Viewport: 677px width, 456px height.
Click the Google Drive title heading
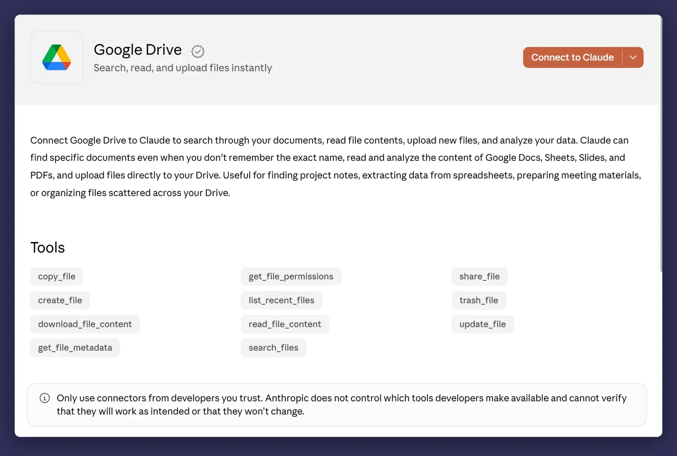[x=138, y=50]
